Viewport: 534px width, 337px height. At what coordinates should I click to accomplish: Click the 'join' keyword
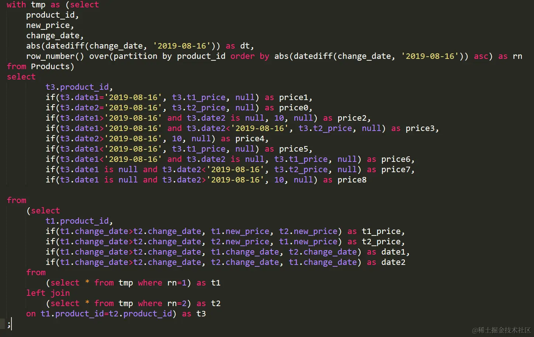(60, 293)
